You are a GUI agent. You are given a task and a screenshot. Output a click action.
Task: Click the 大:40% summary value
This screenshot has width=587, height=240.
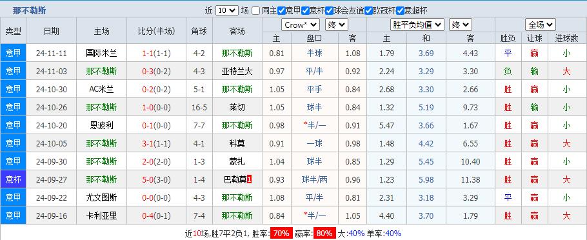(351, 234)
